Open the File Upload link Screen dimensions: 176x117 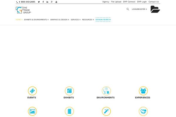116,2
